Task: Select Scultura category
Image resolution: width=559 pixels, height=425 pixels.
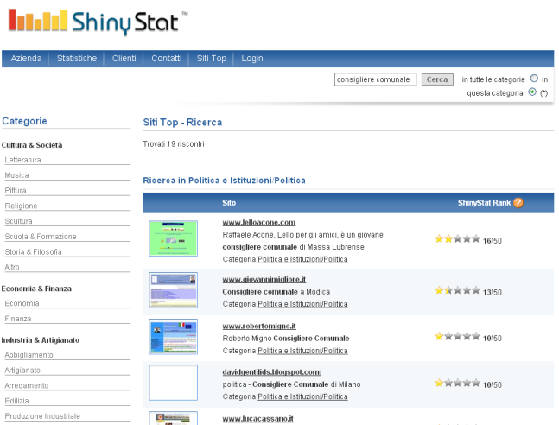Action: [x=18, y=221]
